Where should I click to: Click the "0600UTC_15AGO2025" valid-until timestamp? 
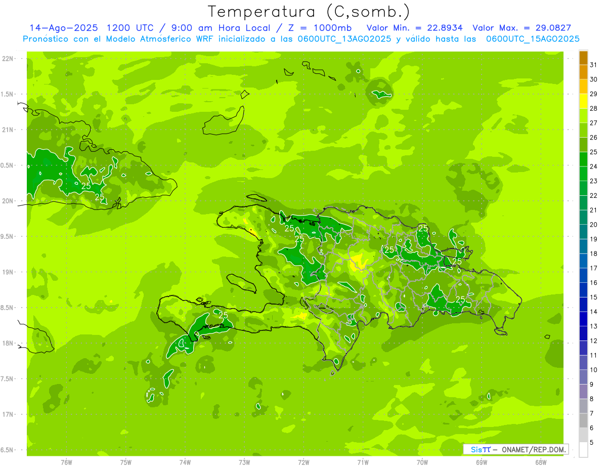[x=533, y=39]
